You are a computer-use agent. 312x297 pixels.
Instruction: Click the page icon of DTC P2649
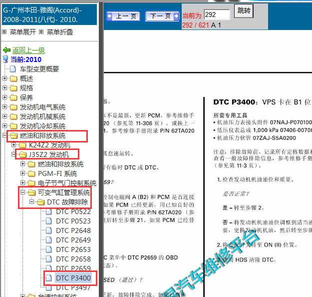[49, 240]
